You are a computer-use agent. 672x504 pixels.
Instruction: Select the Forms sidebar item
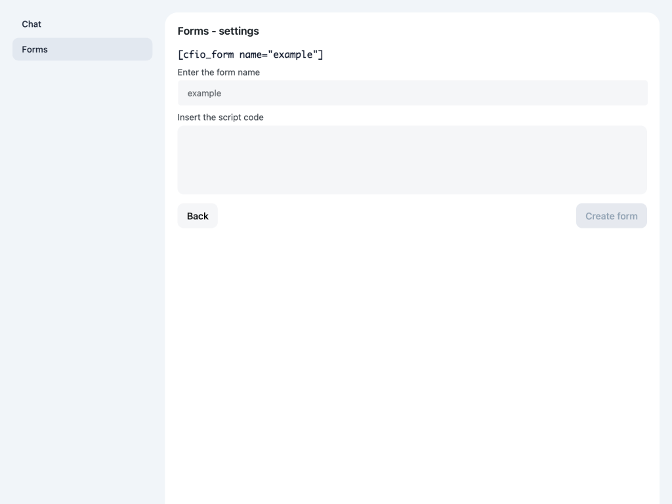pyautogui.click(x=35, y=49)
